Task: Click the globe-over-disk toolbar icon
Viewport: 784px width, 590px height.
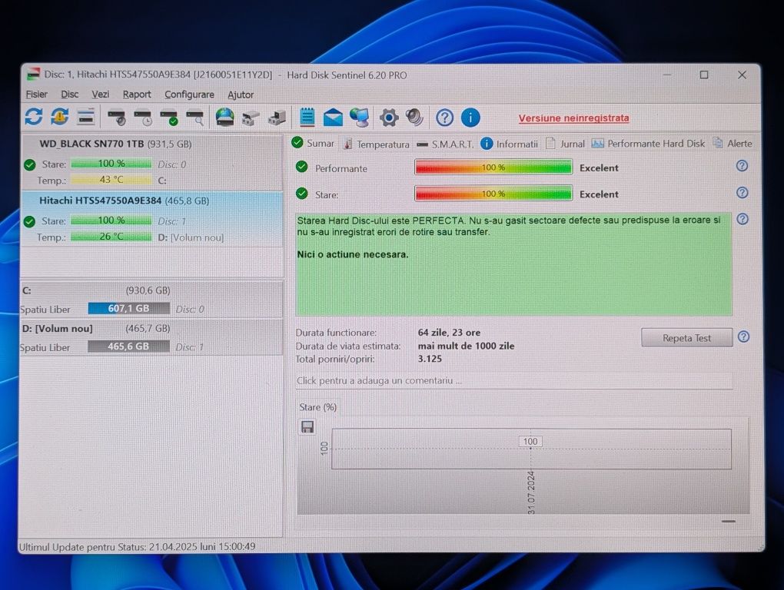Action: coord(224,118)
